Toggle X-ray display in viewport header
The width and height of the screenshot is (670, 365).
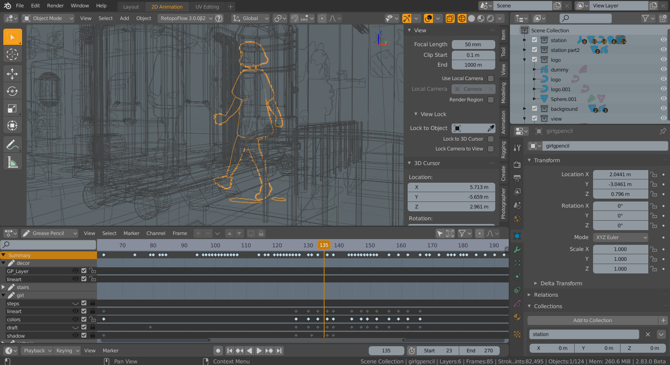(450, 18)
